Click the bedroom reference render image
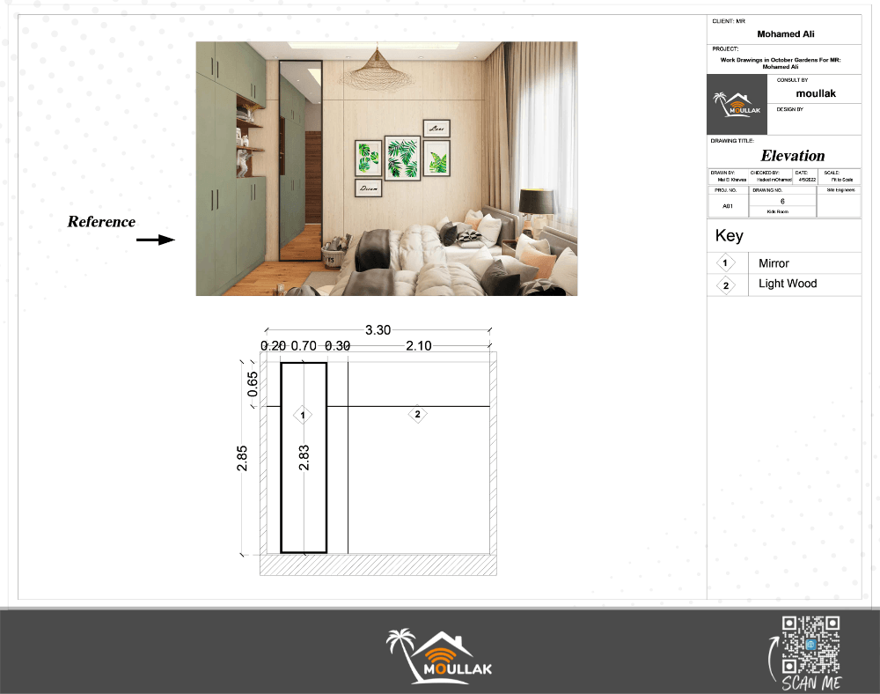 point(386,168)
